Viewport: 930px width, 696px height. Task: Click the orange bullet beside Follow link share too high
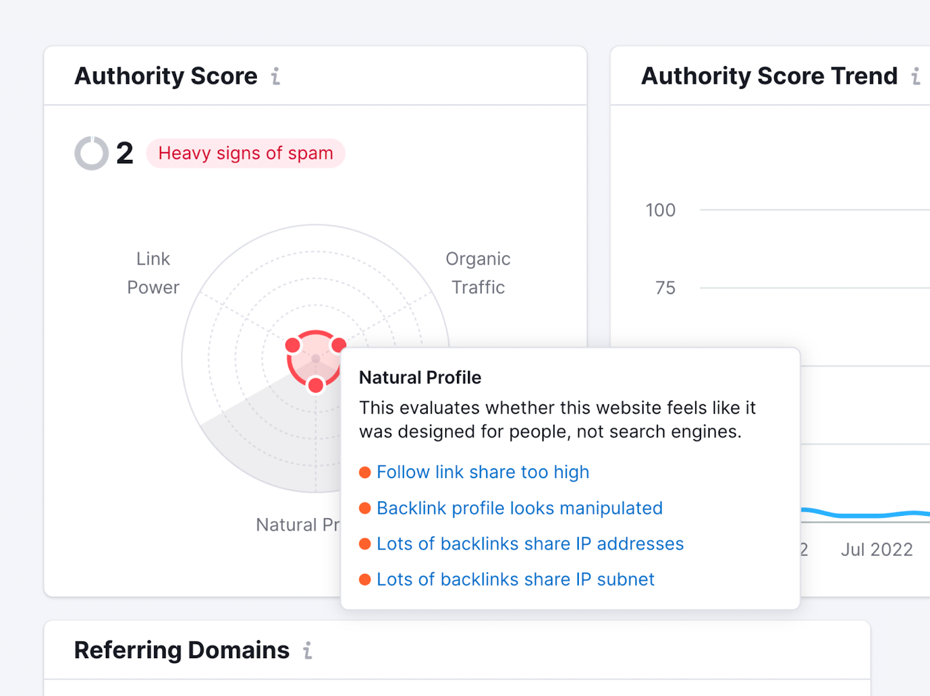(x=364, y=472)
